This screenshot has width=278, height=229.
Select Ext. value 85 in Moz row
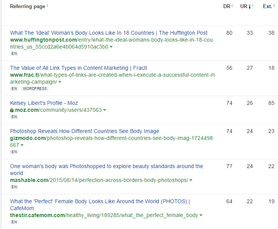click(271, 103)
